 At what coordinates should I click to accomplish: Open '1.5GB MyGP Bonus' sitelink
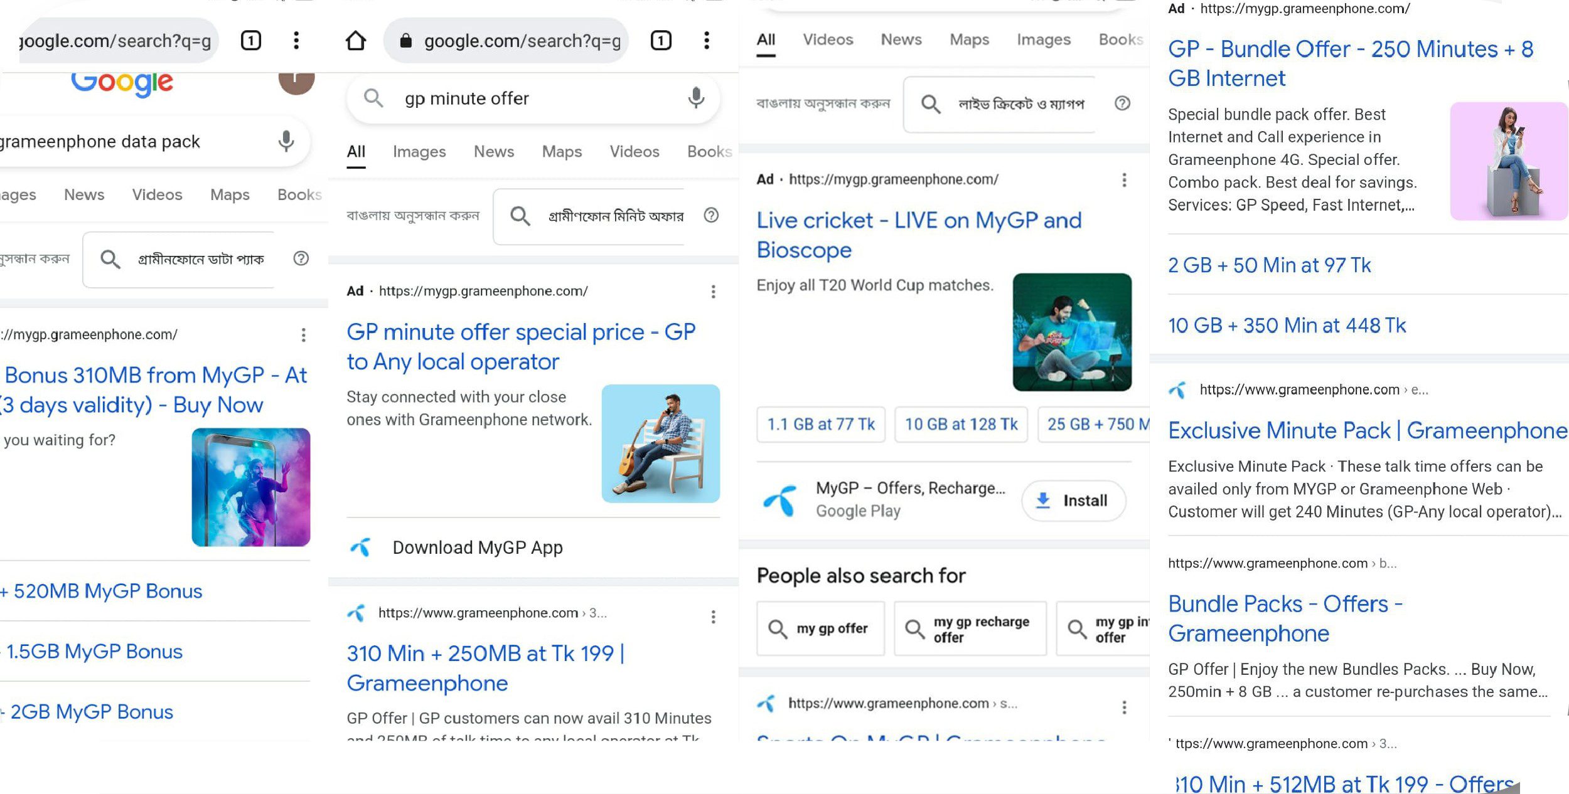tap(93, 652)
